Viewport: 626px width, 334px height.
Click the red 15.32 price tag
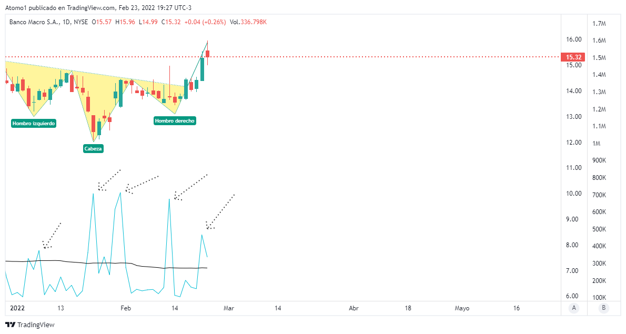(x=573, y=57)
